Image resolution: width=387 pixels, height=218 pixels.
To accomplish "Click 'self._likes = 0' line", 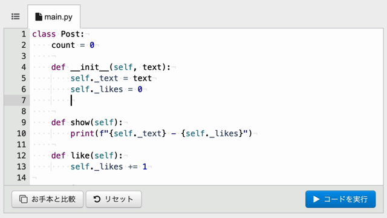I will pyautogui.click(x=106, y=89).
